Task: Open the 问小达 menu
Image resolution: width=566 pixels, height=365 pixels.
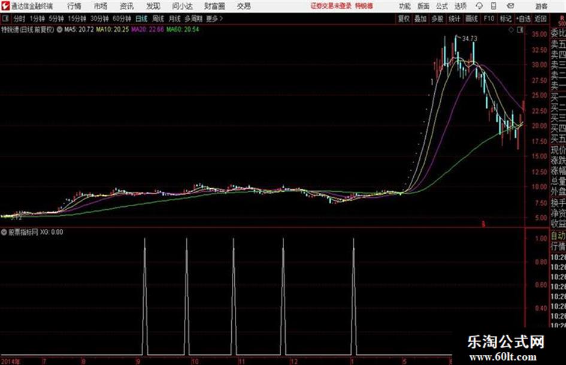Action: (x=182, y=6)
